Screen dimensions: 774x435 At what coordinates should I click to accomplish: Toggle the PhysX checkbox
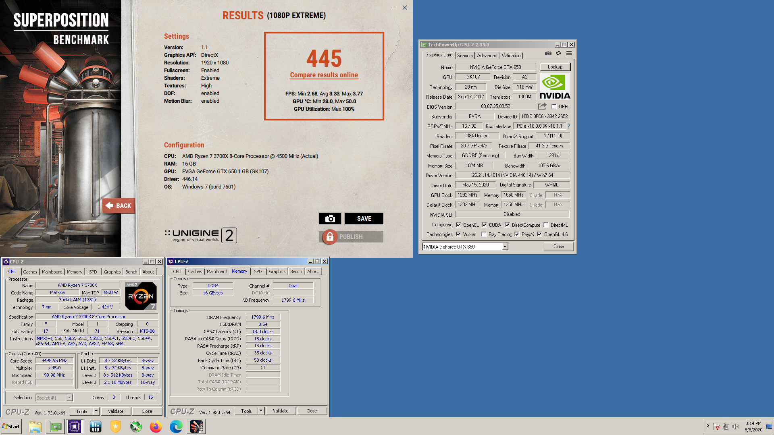point(517,234)
